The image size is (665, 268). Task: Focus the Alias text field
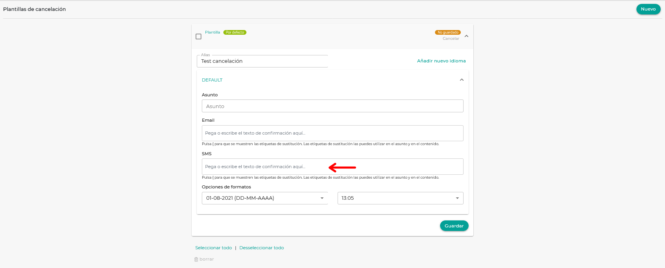click(262, 61)
